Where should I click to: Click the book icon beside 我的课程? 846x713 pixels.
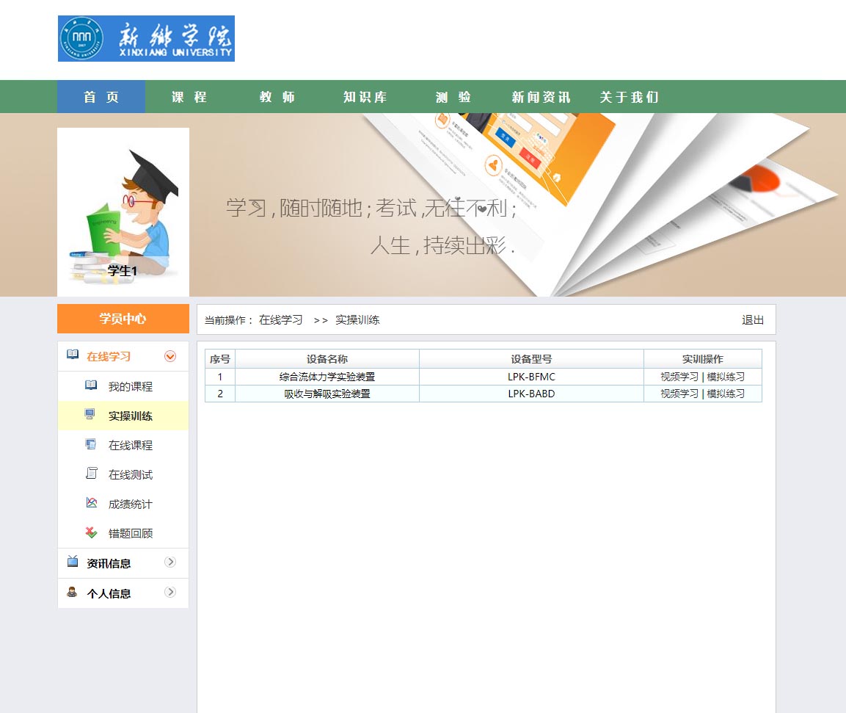[x=91, y=386]
